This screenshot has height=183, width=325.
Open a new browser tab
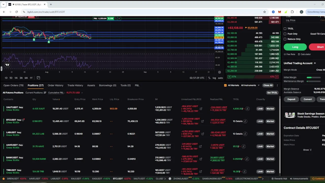tap(51, 4)
